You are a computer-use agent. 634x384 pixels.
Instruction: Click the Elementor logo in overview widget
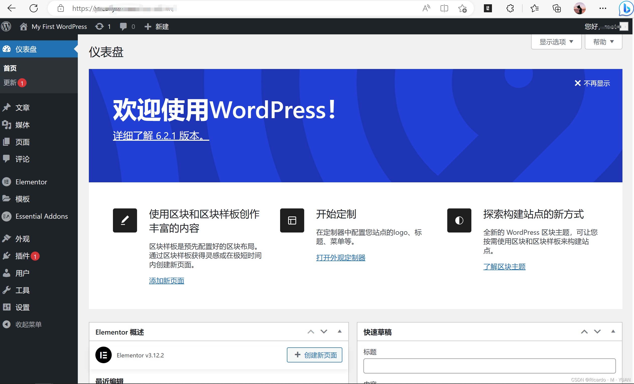tap(103, 355)
